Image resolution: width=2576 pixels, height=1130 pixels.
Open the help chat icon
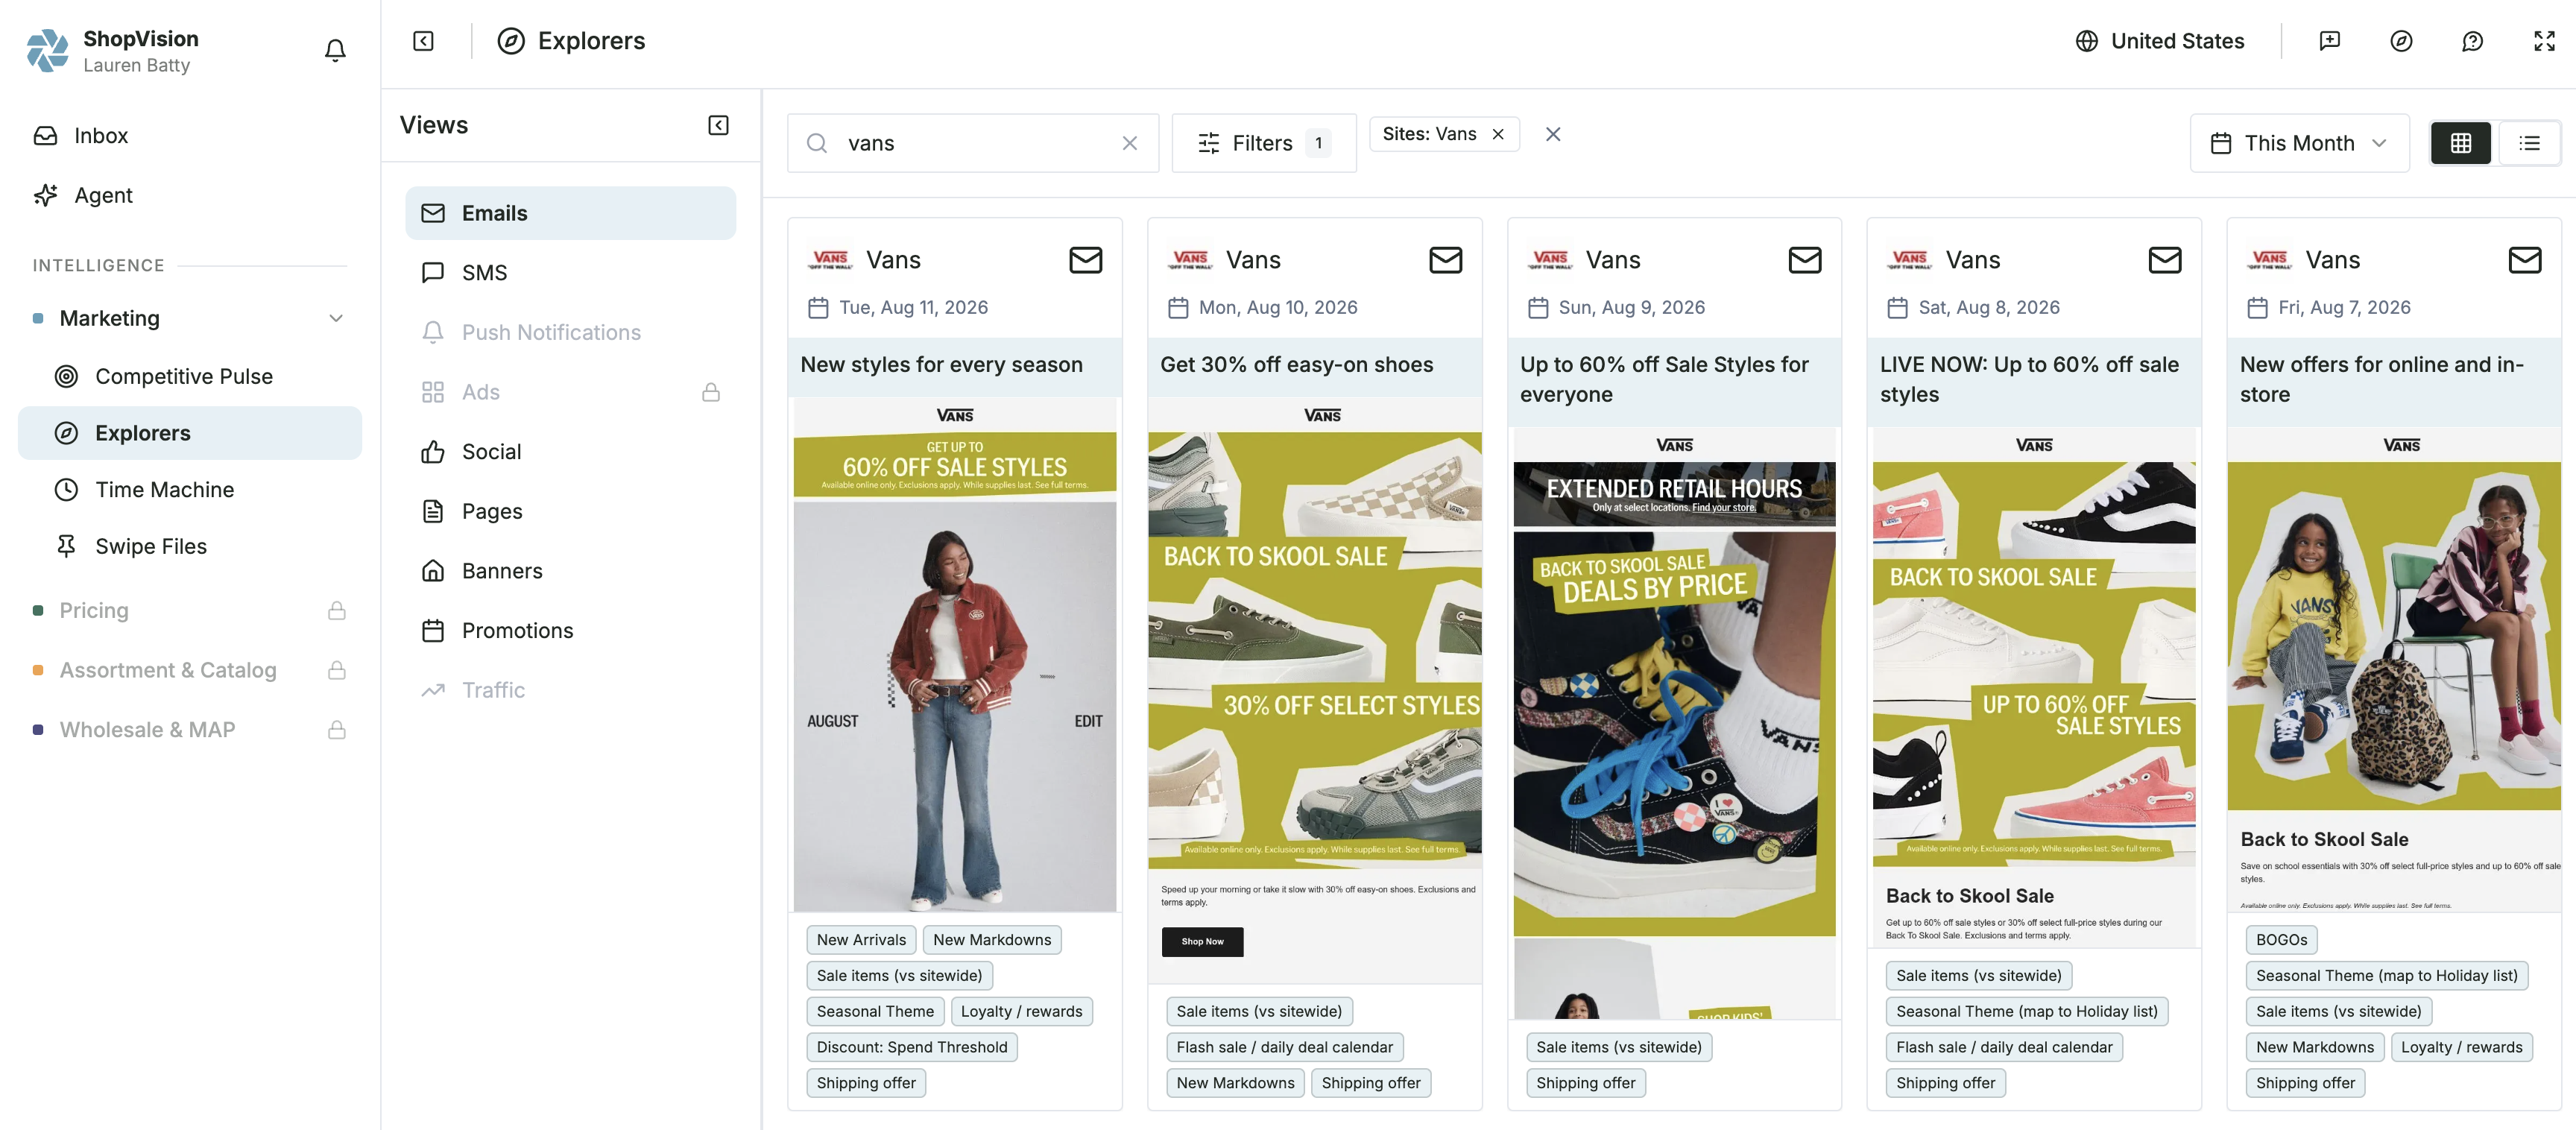click(x=2472, y=41)
